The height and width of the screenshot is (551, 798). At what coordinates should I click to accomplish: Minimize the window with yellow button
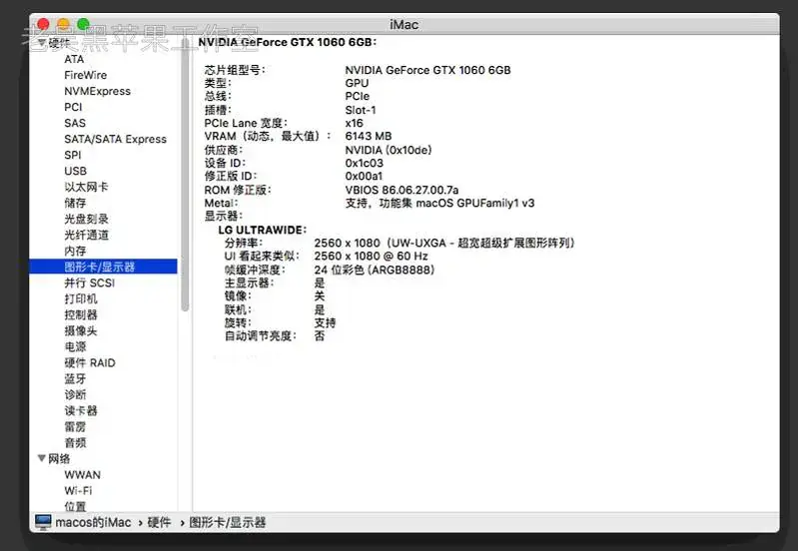coord(63,24)
